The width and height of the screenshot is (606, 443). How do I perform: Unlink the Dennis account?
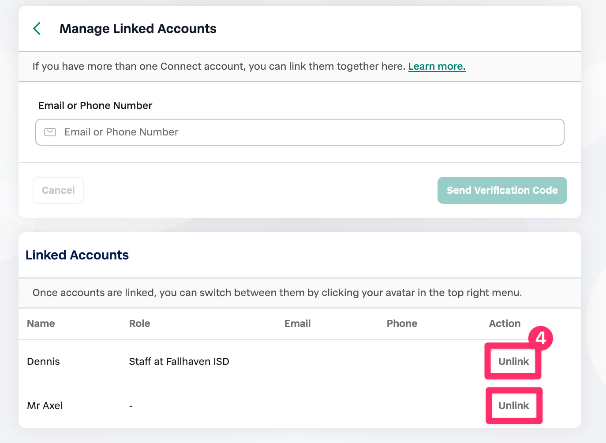513,361
